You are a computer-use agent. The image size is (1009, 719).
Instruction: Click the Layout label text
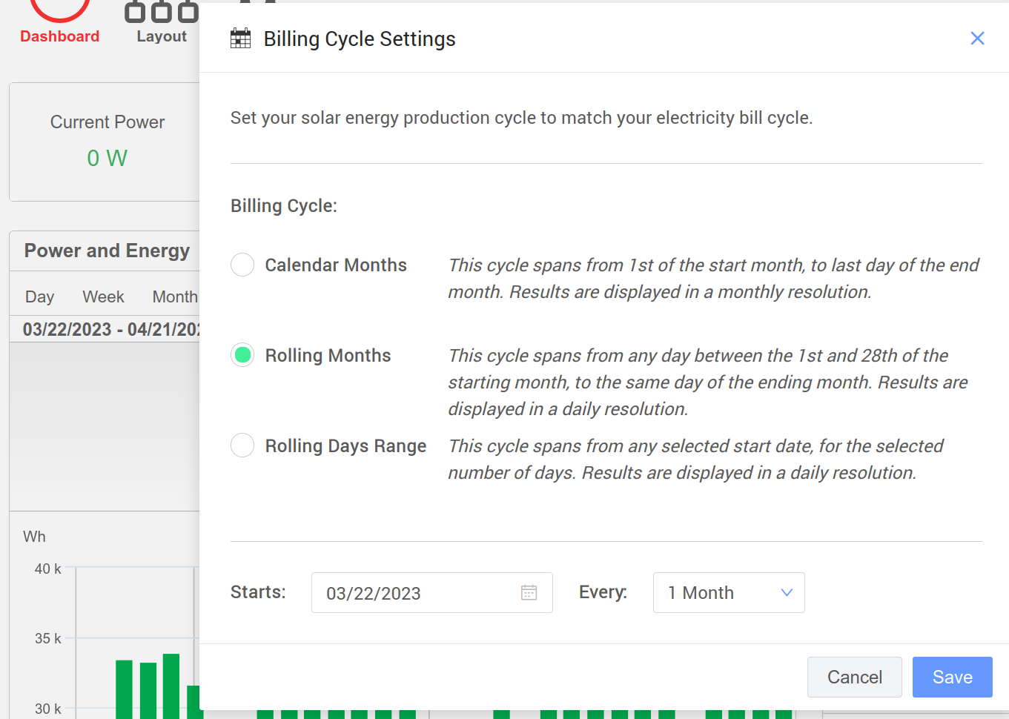[162, 36]
